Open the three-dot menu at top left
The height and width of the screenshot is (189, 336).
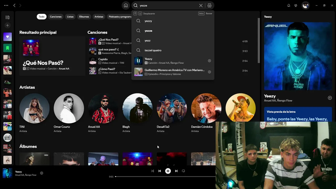[6, 5]
